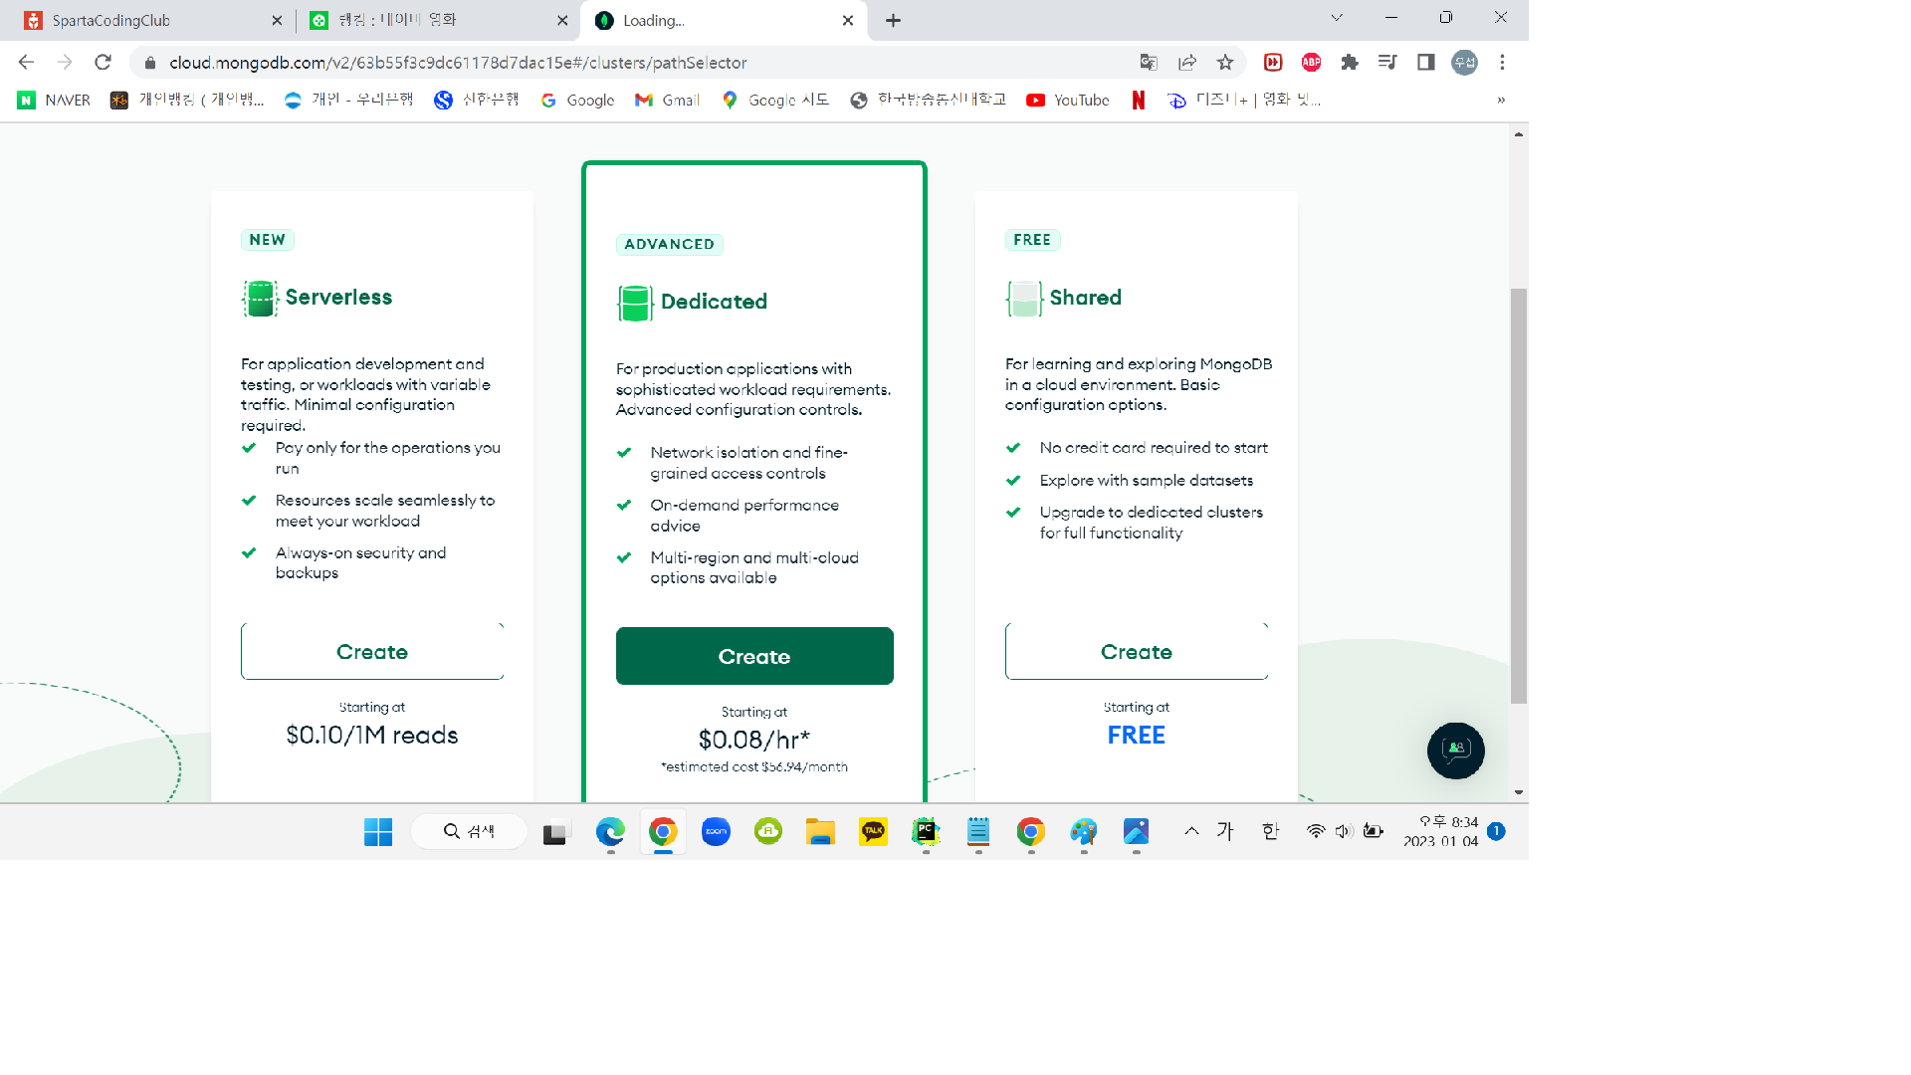
Task: Open Zoom from the taskbar
Action: coord(716,832)
